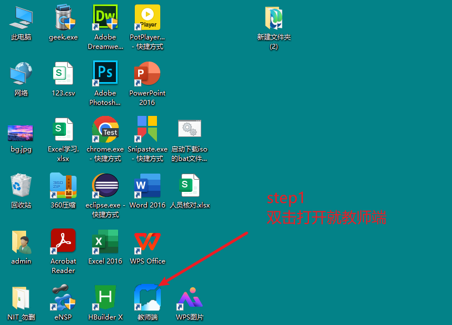The width and height of the screenshot is (452, 325).
Task: Click the 人员核对.xlsx file
Action: point(190,186)
